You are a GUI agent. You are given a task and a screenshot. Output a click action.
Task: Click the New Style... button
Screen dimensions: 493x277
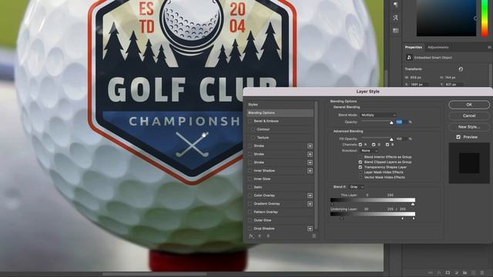(x=469, y=127)
